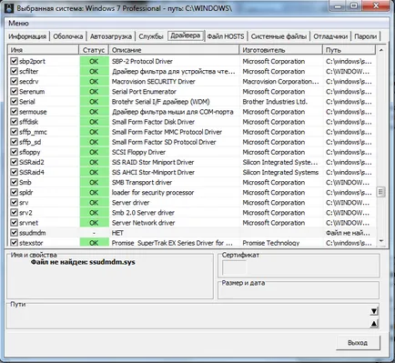The image size is (395, 363).
Task: Toggle the stexstor driver checkbox
Action: [14, 243]
